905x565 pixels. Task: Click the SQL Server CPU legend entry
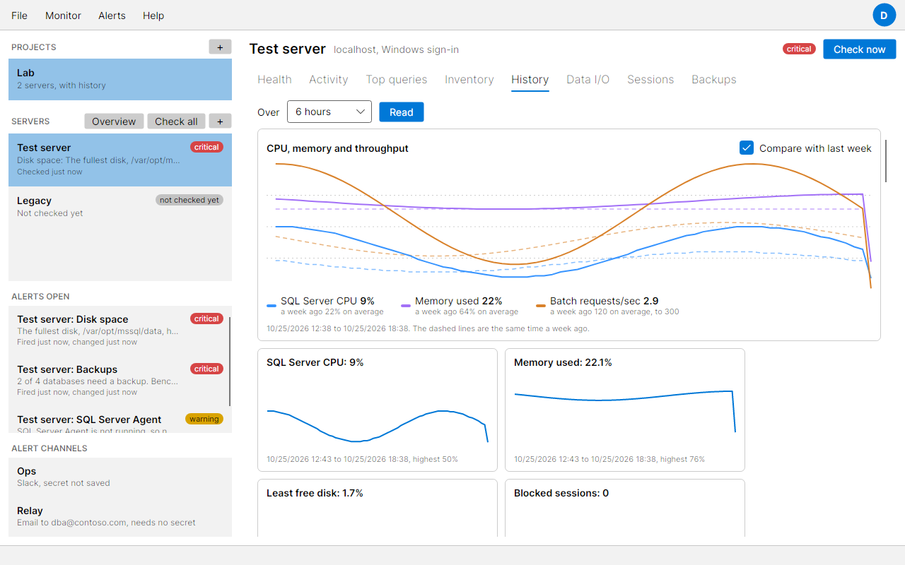pyautogui.click(x=325, y=306)
